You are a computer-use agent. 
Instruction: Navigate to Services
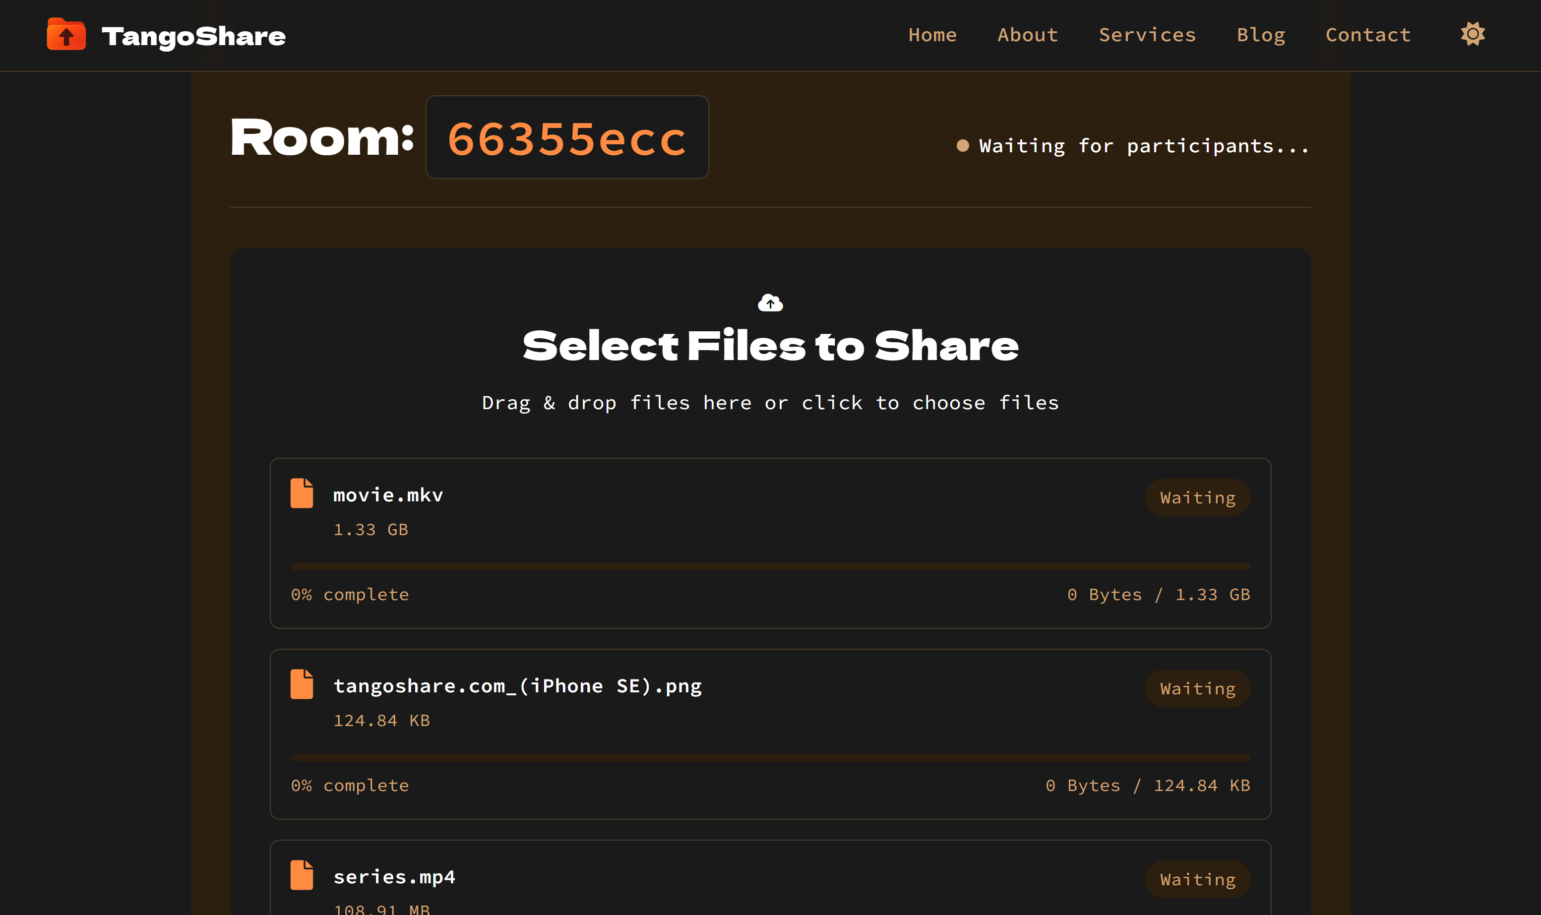tap(1147, 35)
